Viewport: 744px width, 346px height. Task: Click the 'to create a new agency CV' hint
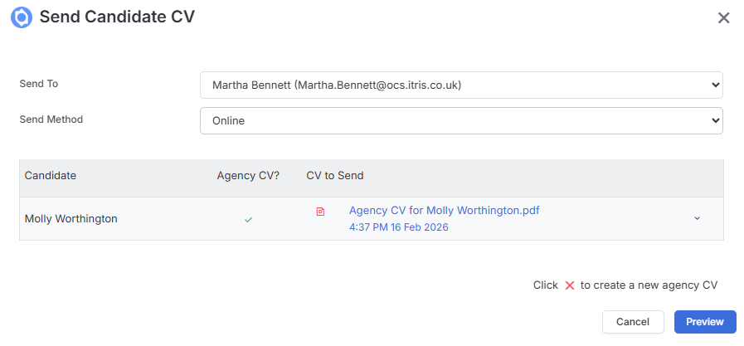pyautogui.click(x=649, y=285)
